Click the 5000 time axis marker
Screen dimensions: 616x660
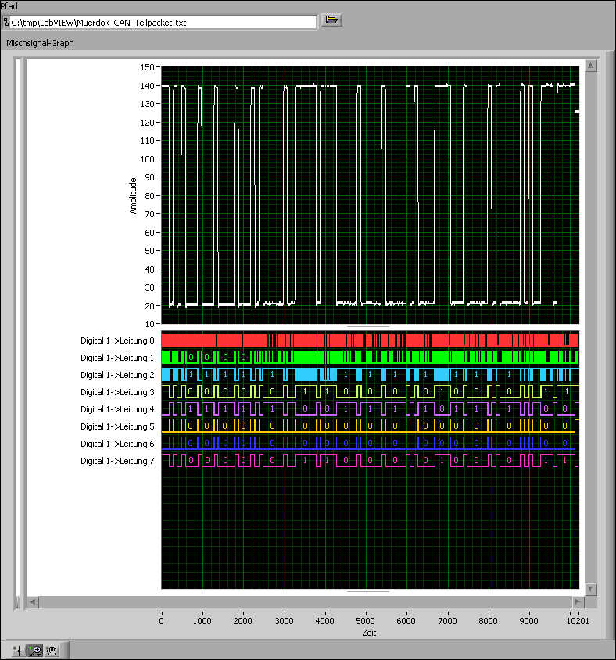(x=365, y=621)
